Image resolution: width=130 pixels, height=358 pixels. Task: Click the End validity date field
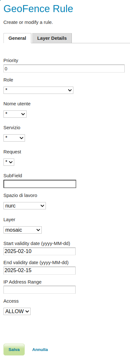click(40, 270)
